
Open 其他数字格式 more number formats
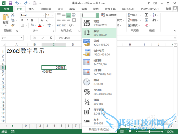pyautogui.click(x=100, y=129)
